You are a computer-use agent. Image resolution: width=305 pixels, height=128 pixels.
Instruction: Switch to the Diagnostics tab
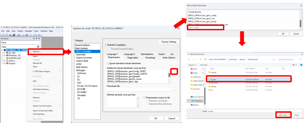(133, 58)
